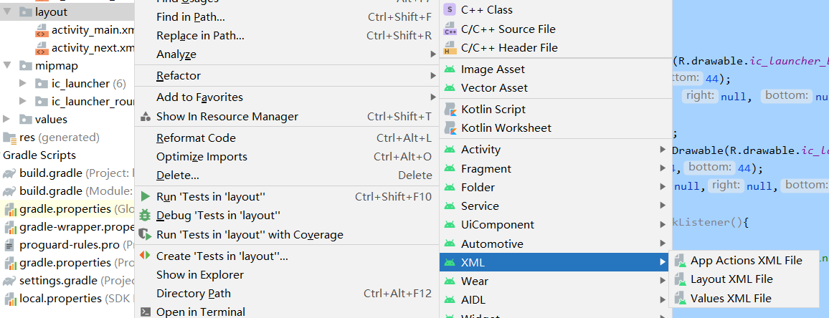The image size is (829, 318).
Task: Click the Show In Resource Manager icon
Action: pyautogui.click(x=145, y=117)
